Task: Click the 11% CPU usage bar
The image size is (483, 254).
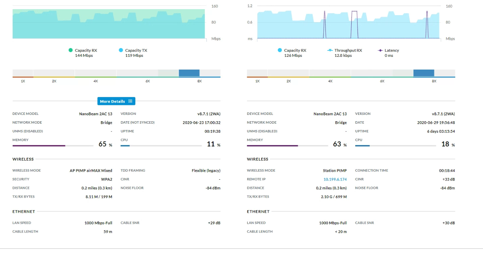Action: click(x=161, y=146)
